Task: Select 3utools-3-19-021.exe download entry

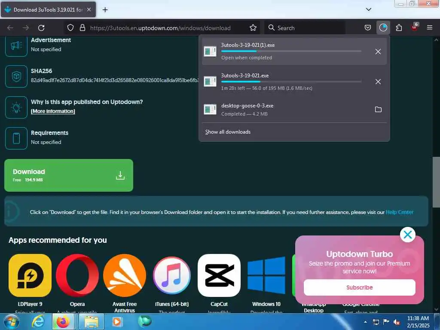Action: coord(294,82)
